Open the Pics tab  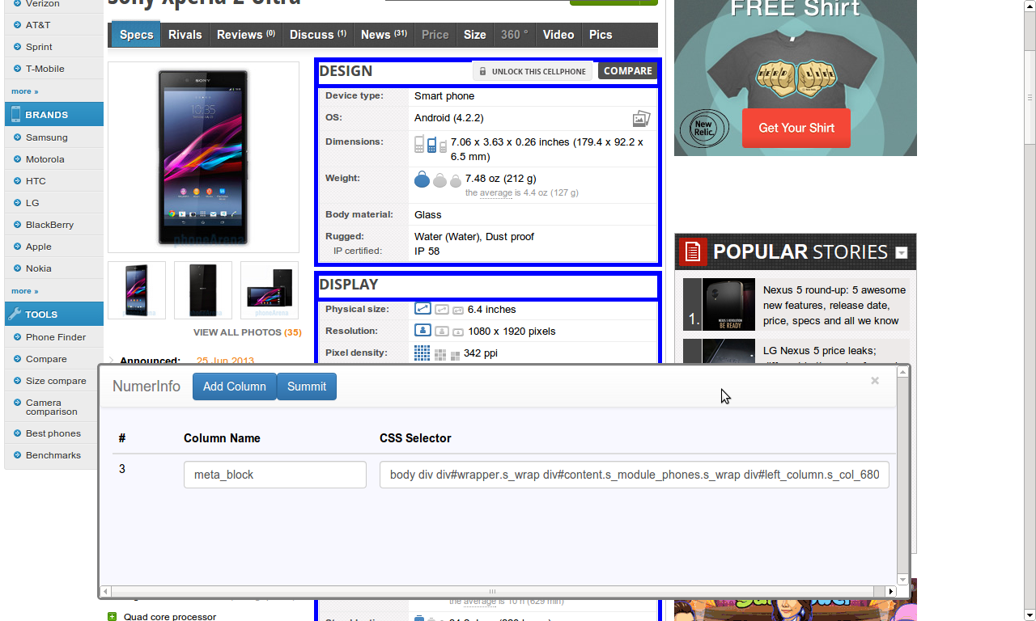601,35
